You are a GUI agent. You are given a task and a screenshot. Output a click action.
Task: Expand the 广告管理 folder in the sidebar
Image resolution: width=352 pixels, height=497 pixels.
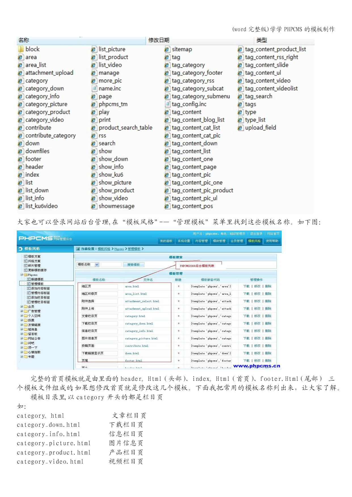coord(22,311)
